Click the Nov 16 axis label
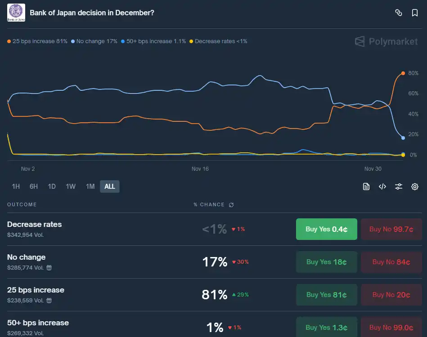The width and height of the screenshot is (427, 337). 200,169
